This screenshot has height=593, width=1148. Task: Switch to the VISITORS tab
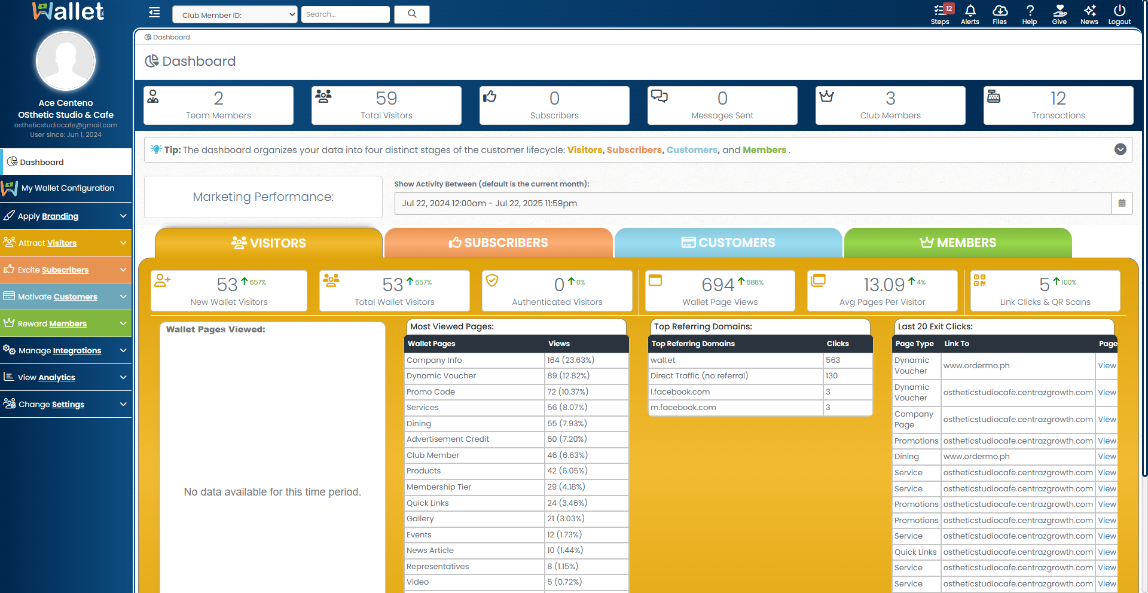(268, 243)
